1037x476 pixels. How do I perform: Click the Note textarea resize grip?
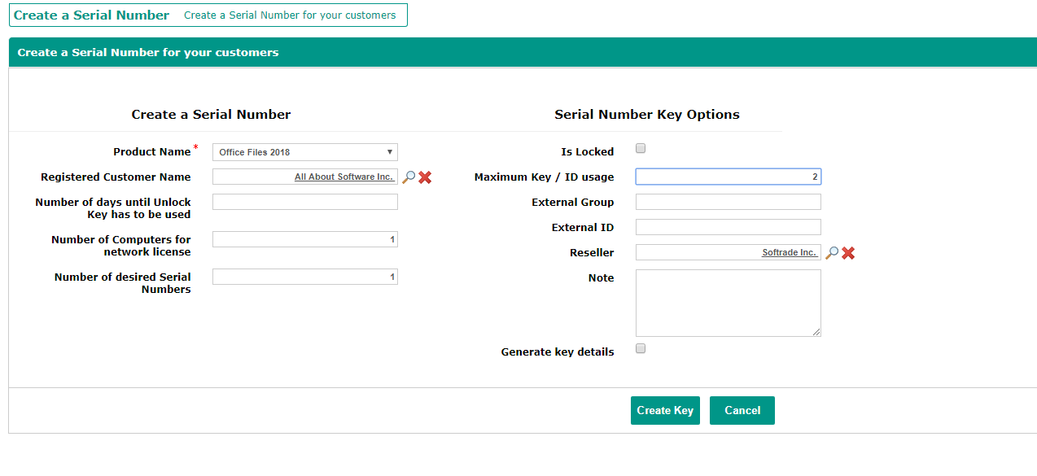[x=817, y=333]
